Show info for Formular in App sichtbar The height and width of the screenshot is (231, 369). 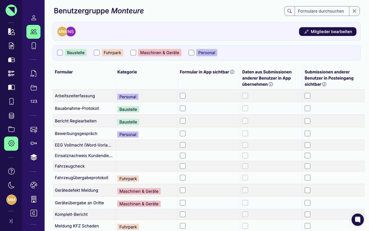(x=232, y=72)
